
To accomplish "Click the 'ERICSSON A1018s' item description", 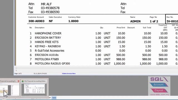I will pyautogui.click(x=47, y=55).
